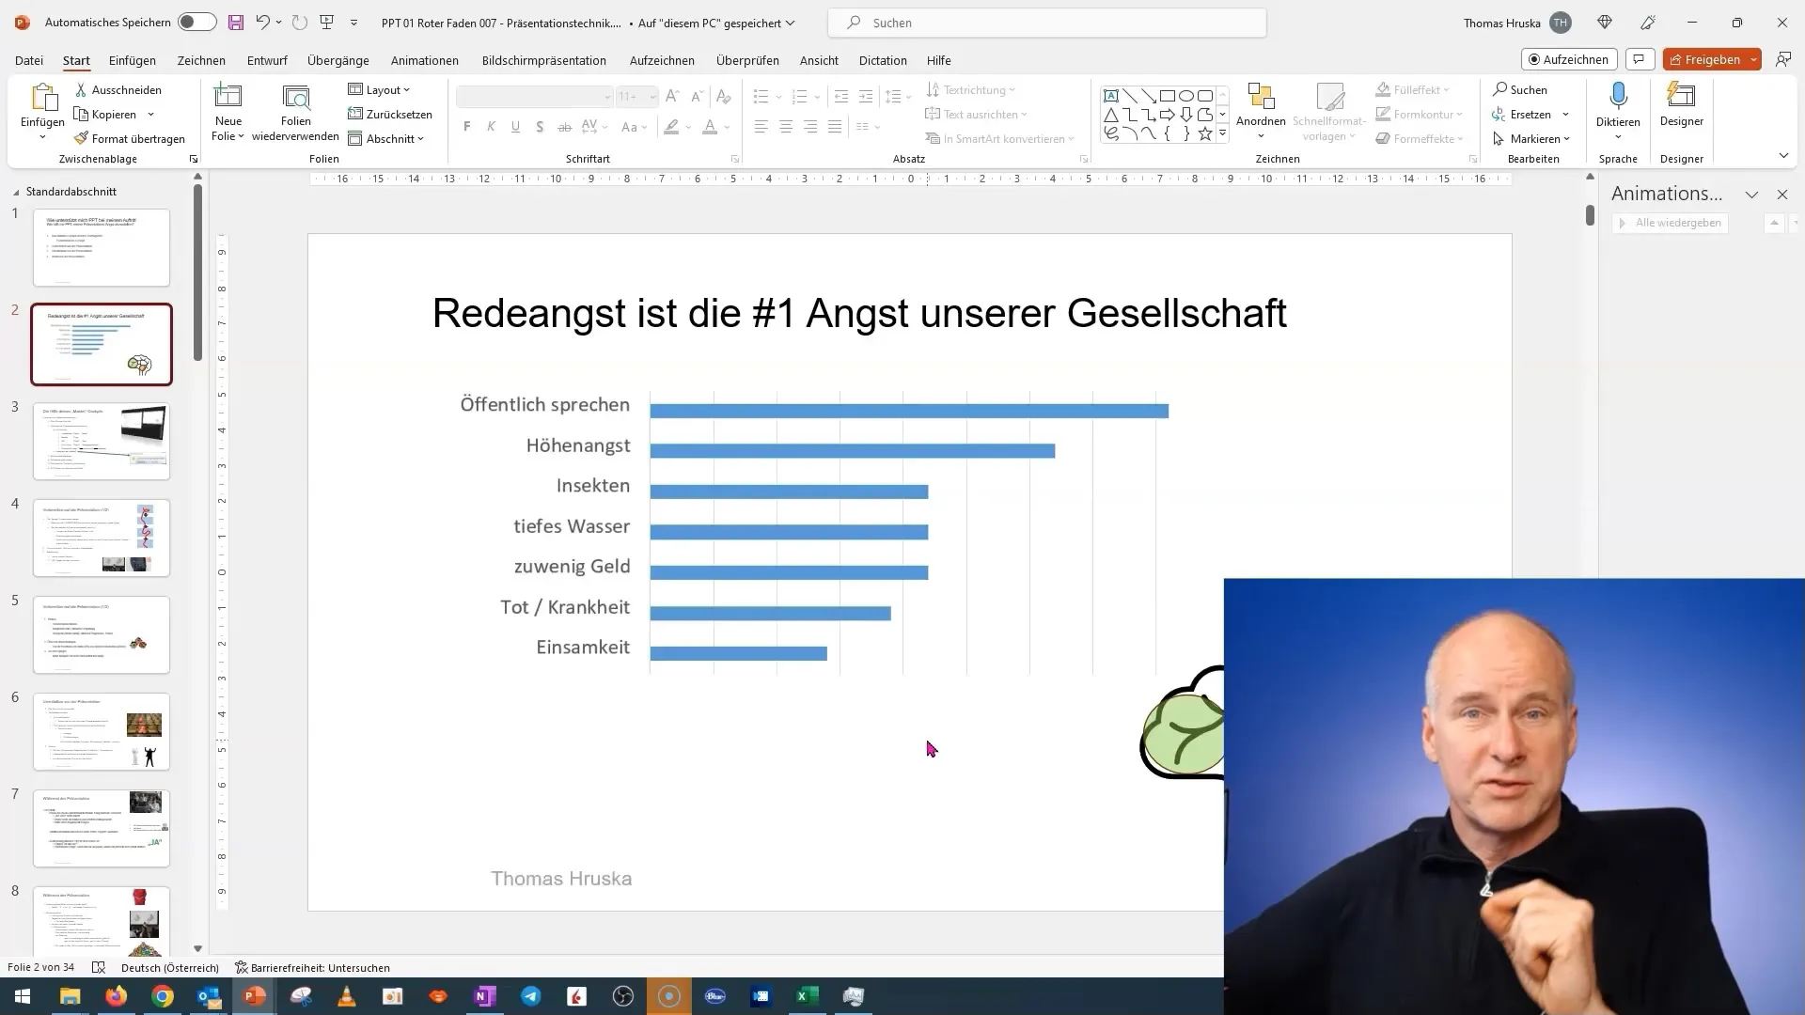Open Telegram from taskbar

click(x=531, y=996)
